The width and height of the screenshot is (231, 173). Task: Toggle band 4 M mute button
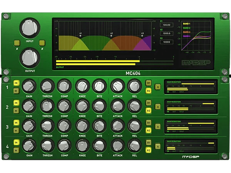coord(16,150)
